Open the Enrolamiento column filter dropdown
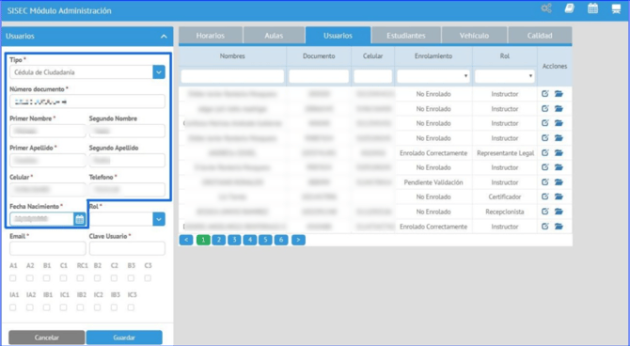 pyautogui.click(x=433, y=76)
